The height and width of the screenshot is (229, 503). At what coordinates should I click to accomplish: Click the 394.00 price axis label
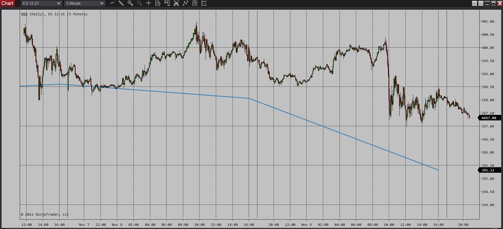pos(488,205)
